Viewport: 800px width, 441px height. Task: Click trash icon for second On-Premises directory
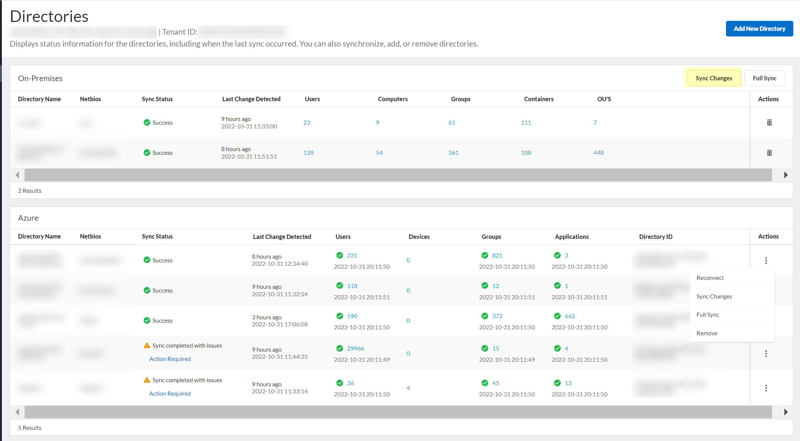pyautogui.click(x=769, y=153)
